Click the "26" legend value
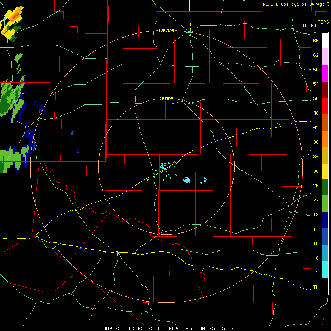Screen dimensions: 331x331 316,186
